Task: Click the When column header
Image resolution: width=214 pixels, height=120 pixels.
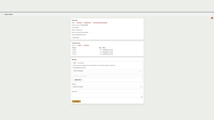Action: pos(104,48)
